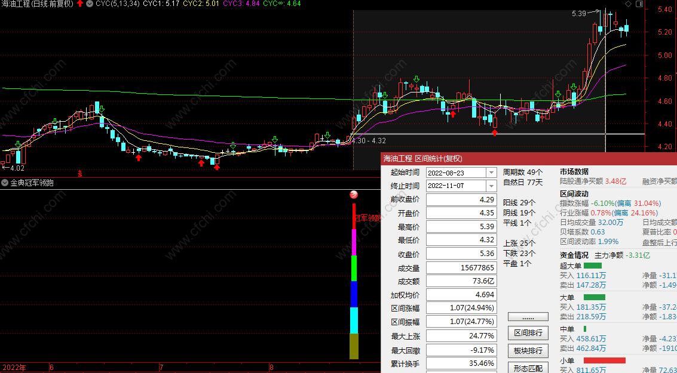Open the 起始时间 date dropdown arrow
Image resolution: width=677 pixels, height=373 pixels.
[x=491, y=172]
